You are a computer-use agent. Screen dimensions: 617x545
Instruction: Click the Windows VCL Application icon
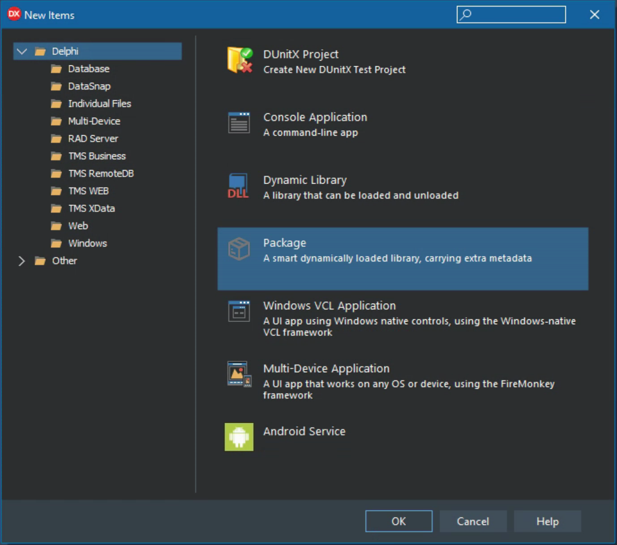tap(239, 311)
